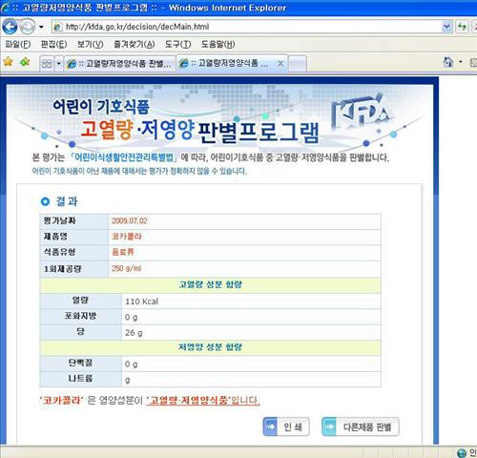The width and height of the screenshot is (477, 458).
Task: Open a new blank tab
Action: (298, 64)
